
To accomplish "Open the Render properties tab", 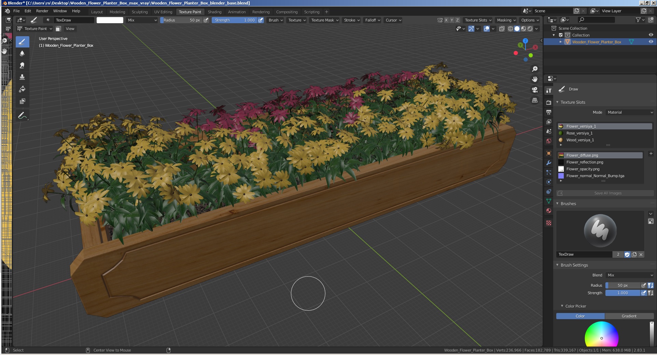I will pyautogui.click(x=549, y=102).
